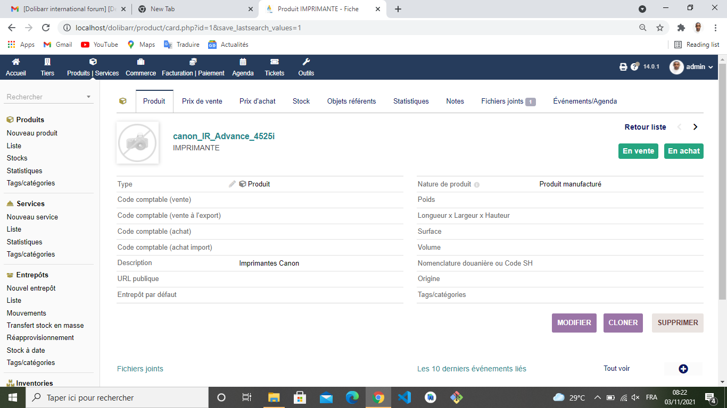Click the product box icon before the tabs

tap(123, 101)
